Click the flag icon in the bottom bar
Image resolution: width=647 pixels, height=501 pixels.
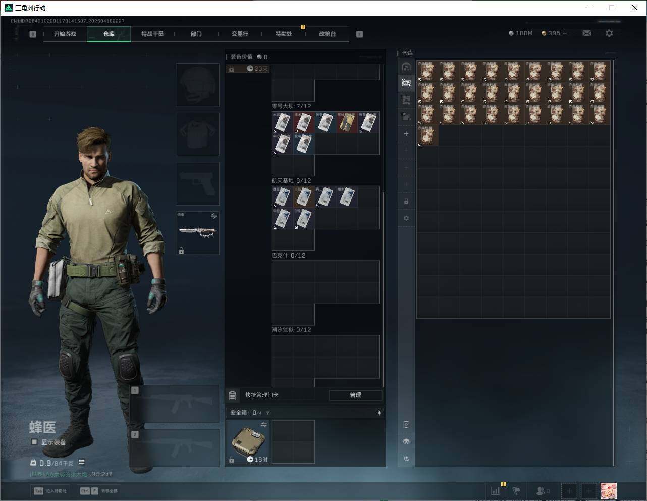coord(516,491)
